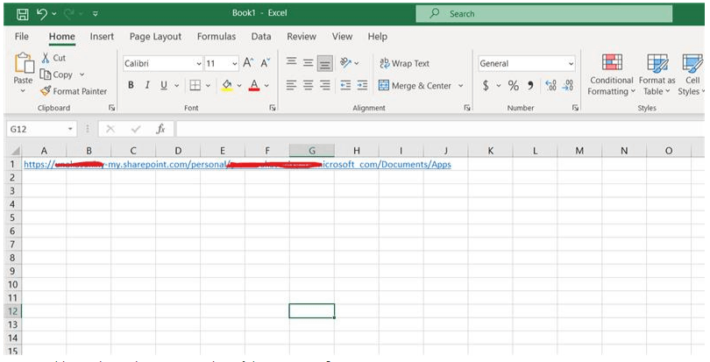The width and height of the screenshot is (710, 362).
Task: Decrease the cell indent
Action: [345, 85]
